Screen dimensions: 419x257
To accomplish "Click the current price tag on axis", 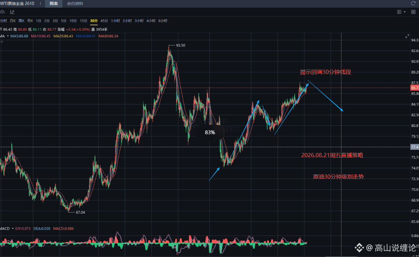I will coord(414,88).
